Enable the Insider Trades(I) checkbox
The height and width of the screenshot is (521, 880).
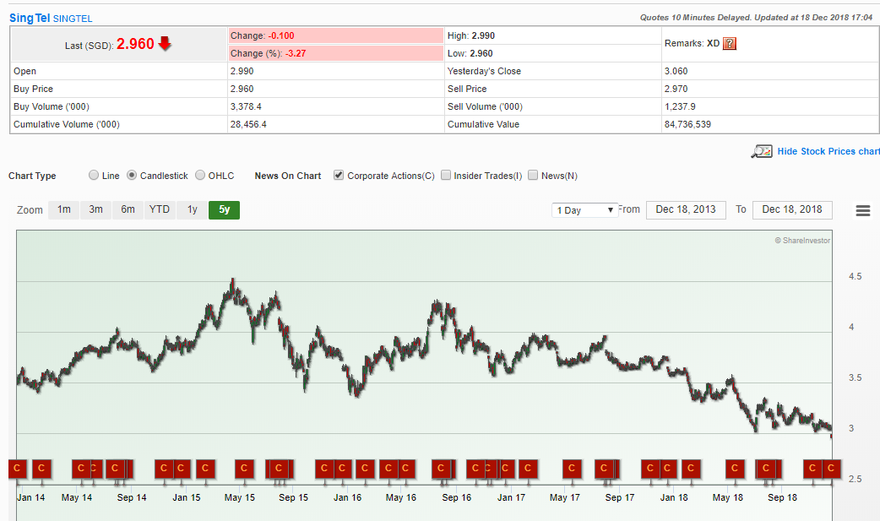[x=446, y=176]
